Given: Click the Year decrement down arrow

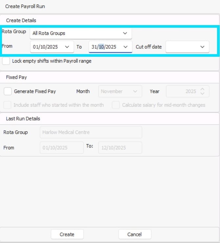Looking at the screenshot, I should tap(202, 94).
